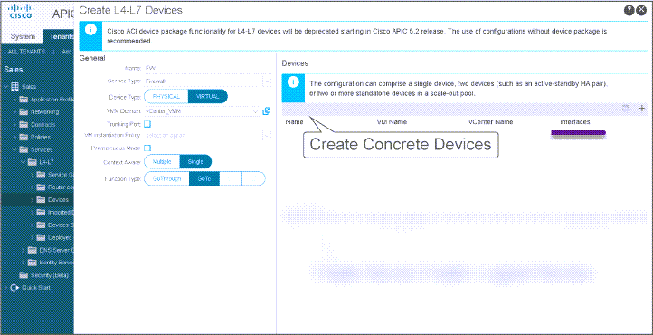Viewport: 653px width, 335px height.
Task: Click the Sales tenant grid icon
Action: tap(14, 86)
